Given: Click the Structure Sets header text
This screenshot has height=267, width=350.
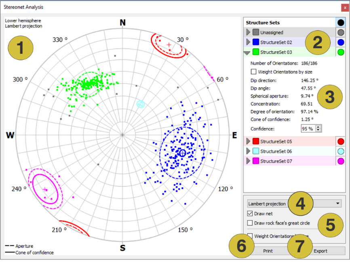Looking at the screenshot, I should (x=263, y=23).
